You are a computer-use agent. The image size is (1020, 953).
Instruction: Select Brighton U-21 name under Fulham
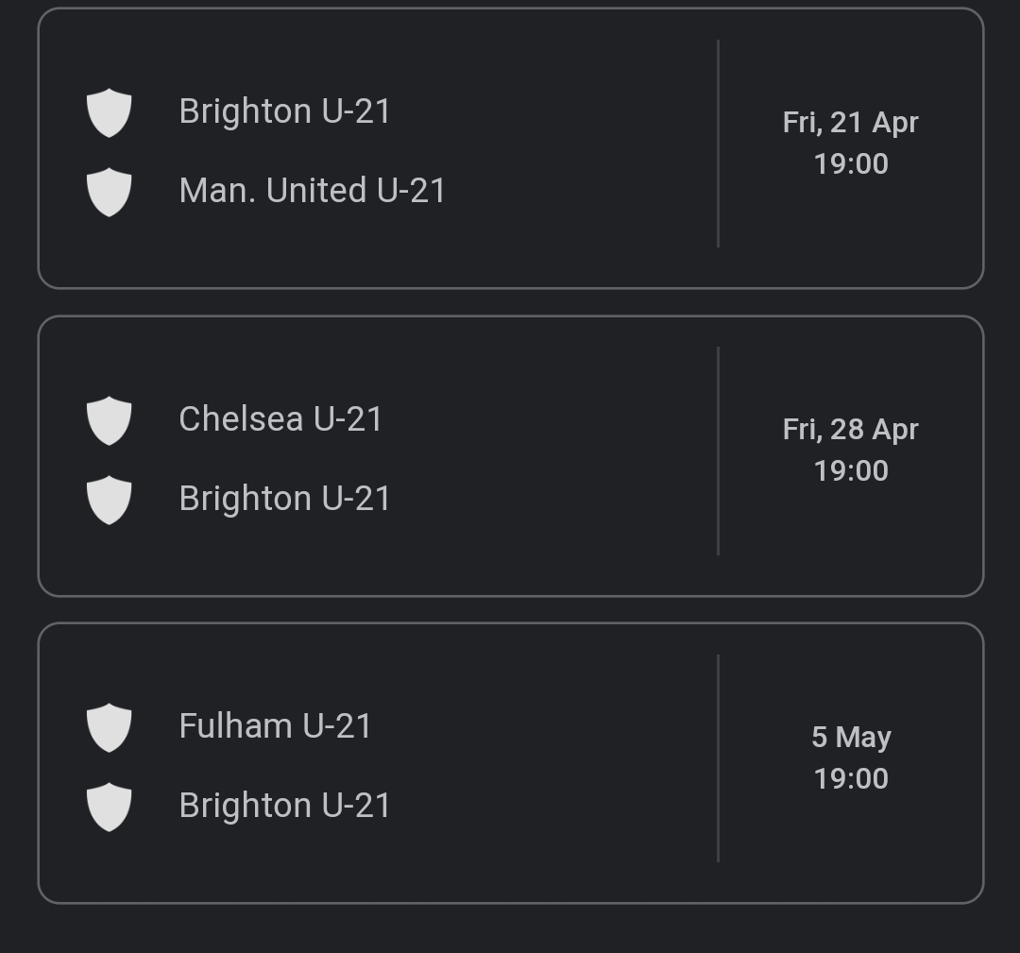click(285, 806)
